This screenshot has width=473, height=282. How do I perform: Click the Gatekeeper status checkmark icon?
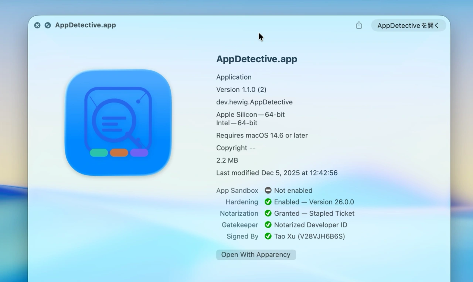click(x=268, y=225)
